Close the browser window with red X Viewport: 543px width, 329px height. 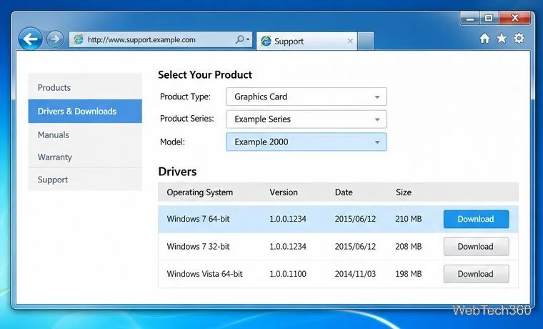(x=514, y=18)
